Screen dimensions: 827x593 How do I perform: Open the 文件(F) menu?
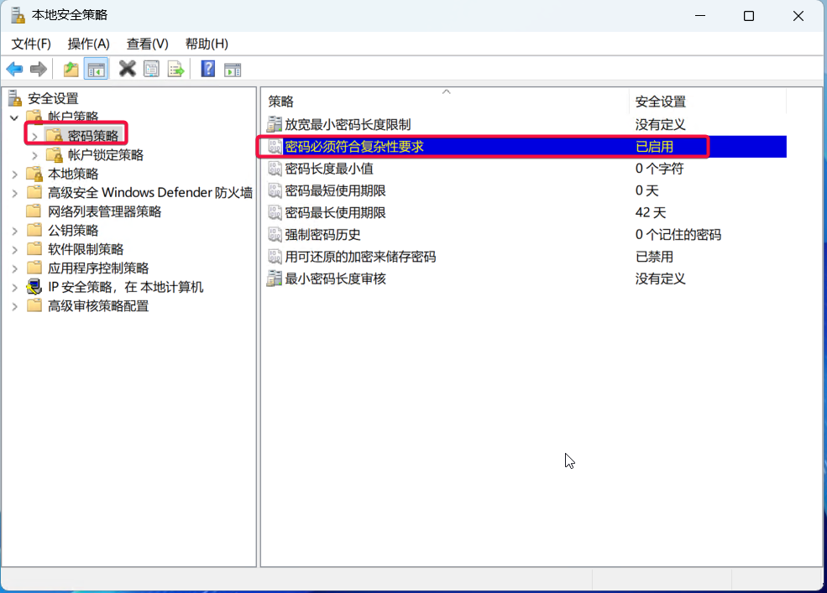click(x=31, y=44)
